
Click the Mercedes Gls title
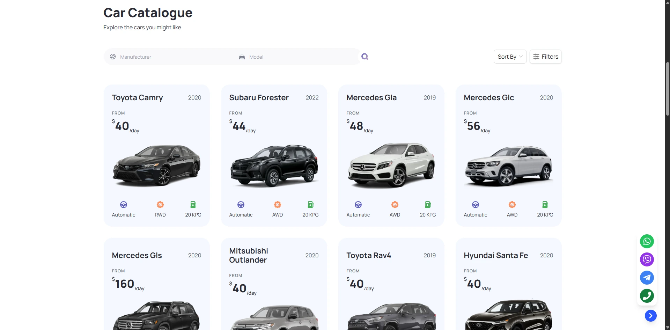137,255
